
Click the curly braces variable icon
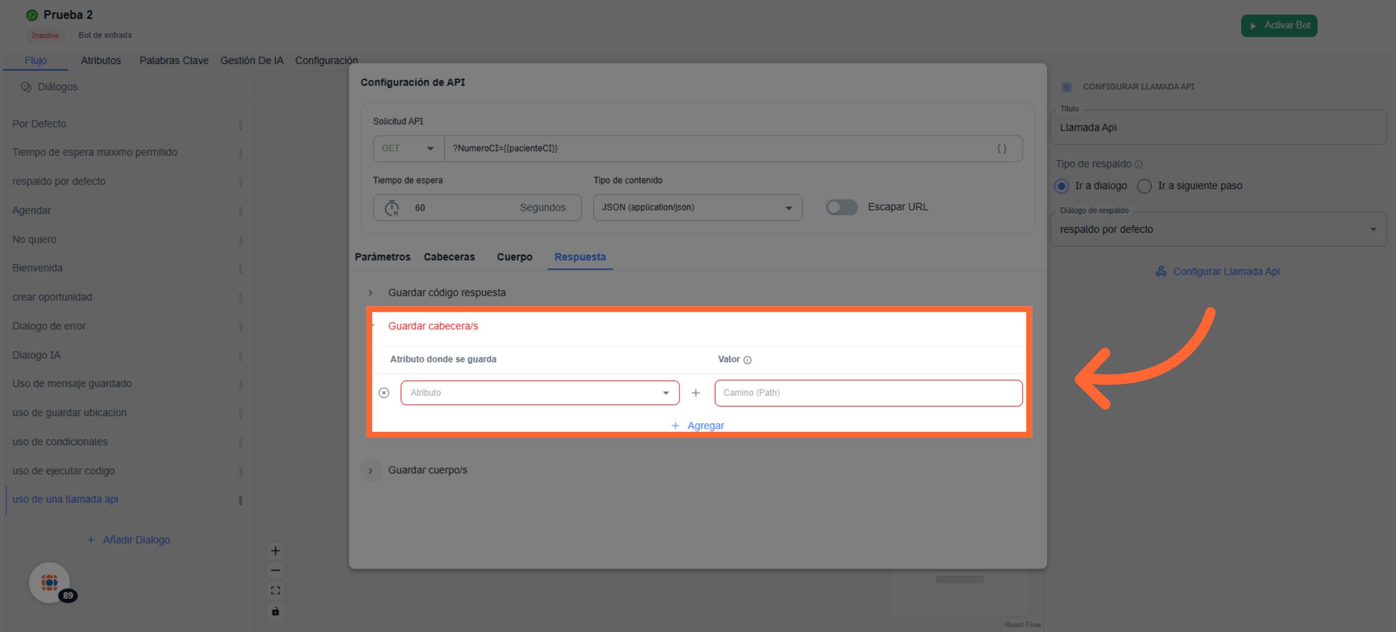coord(1001,148)
